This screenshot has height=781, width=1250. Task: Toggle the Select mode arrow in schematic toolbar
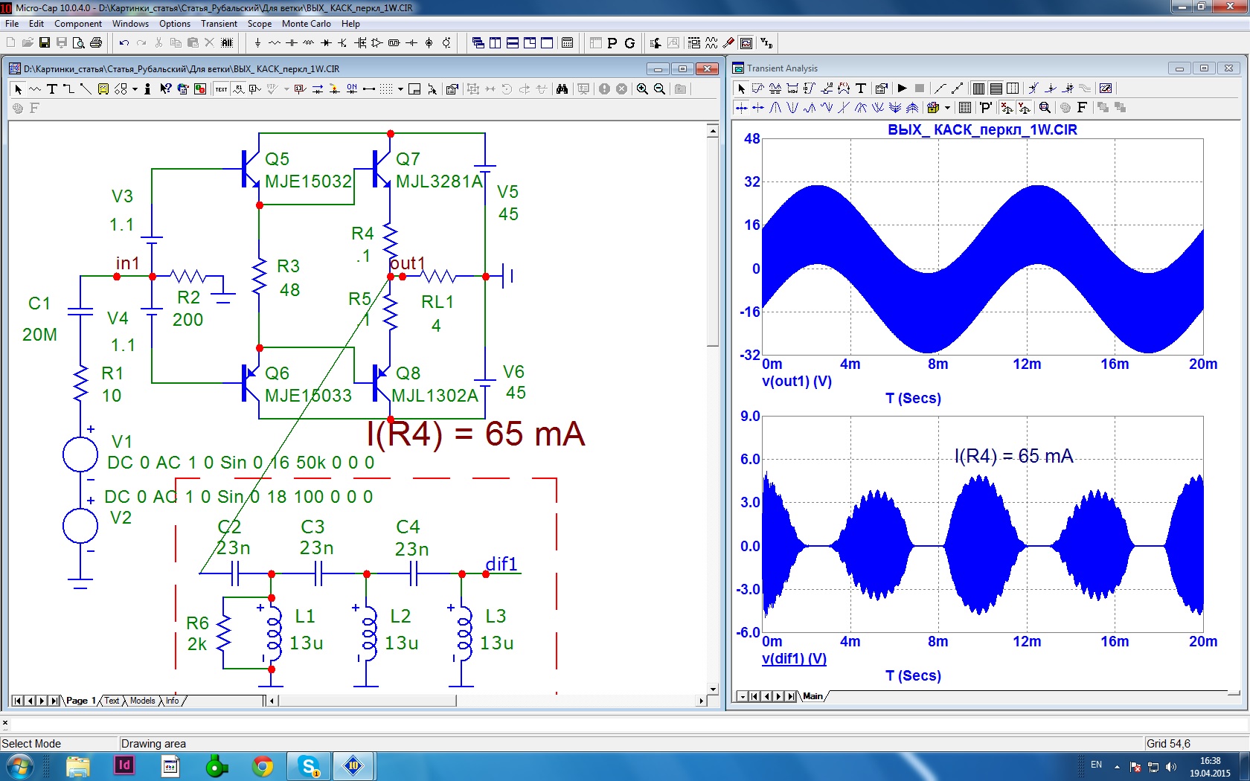click(x=18, y=89)
